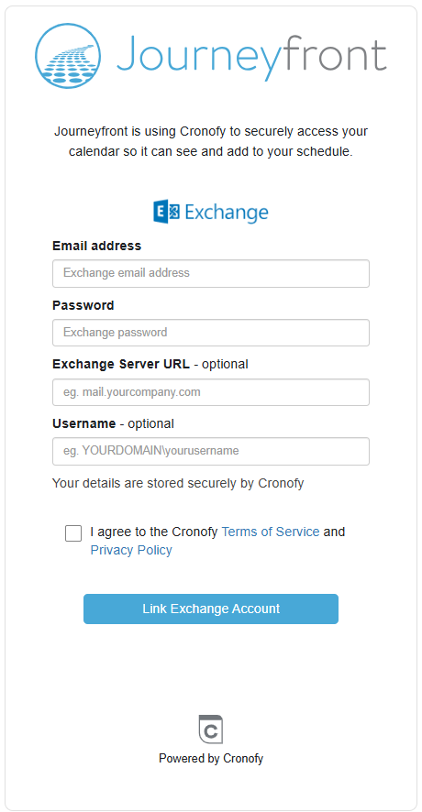Open the Privacy Policy link
Screen dimensions: 422x812
coord(131,550)
